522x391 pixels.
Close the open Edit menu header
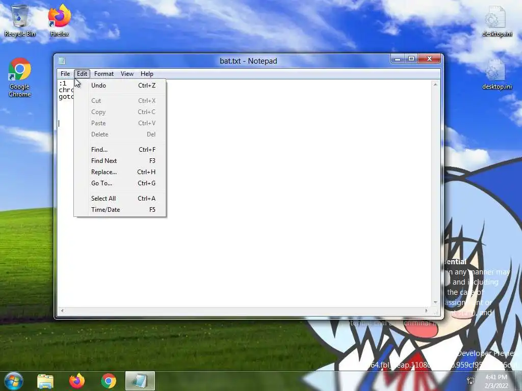82,74
